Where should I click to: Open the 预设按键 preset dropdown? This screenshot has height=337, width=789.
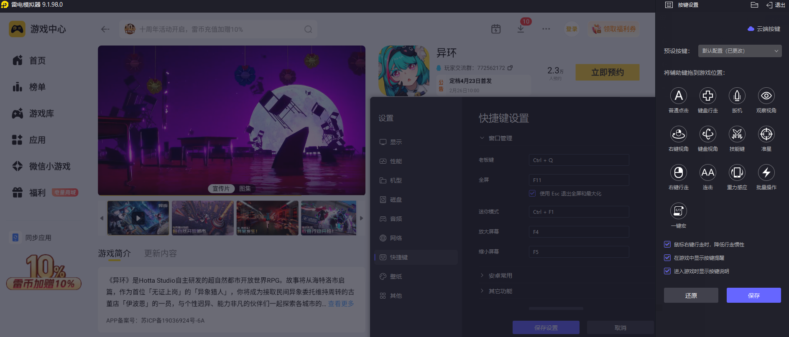coord(740,51)
